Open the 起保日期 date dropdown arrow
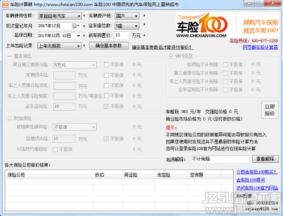Screen dimensions: 283x216 79,36
